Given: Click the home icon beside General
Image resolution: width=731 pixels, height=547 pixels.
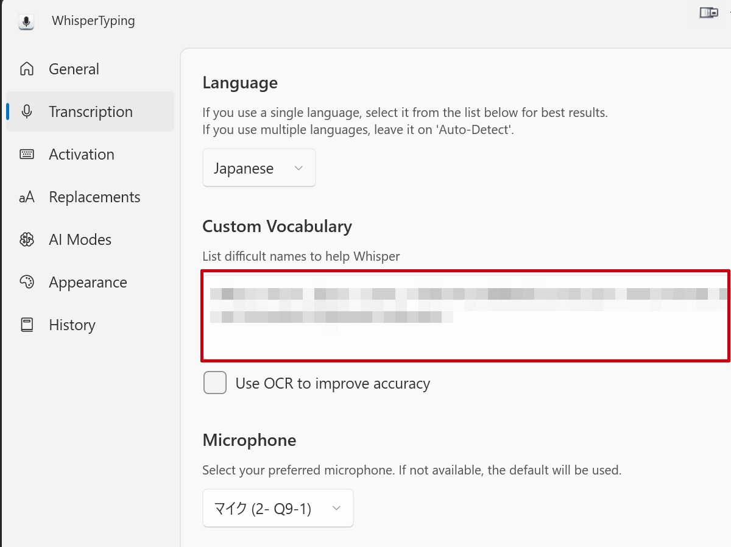Looking at the screenshot, I should click(x=27, y=69).
